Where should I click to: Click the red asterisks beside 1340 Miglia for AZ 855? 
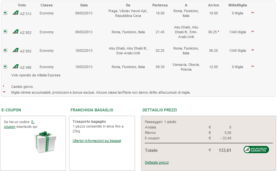[x=253, y=50]
